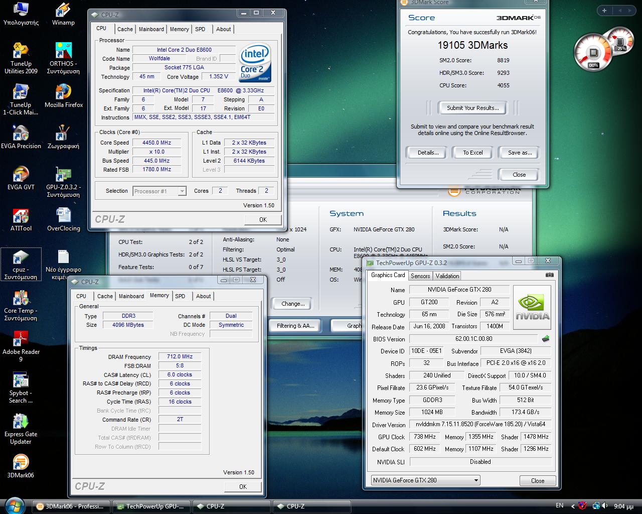642x514 pixels.
Task: Open the Validation tab in GPU-Z
Action: [x=447, y=276]
